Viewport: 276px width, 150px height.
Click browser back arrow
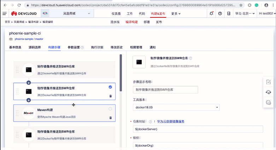point(5,5)
